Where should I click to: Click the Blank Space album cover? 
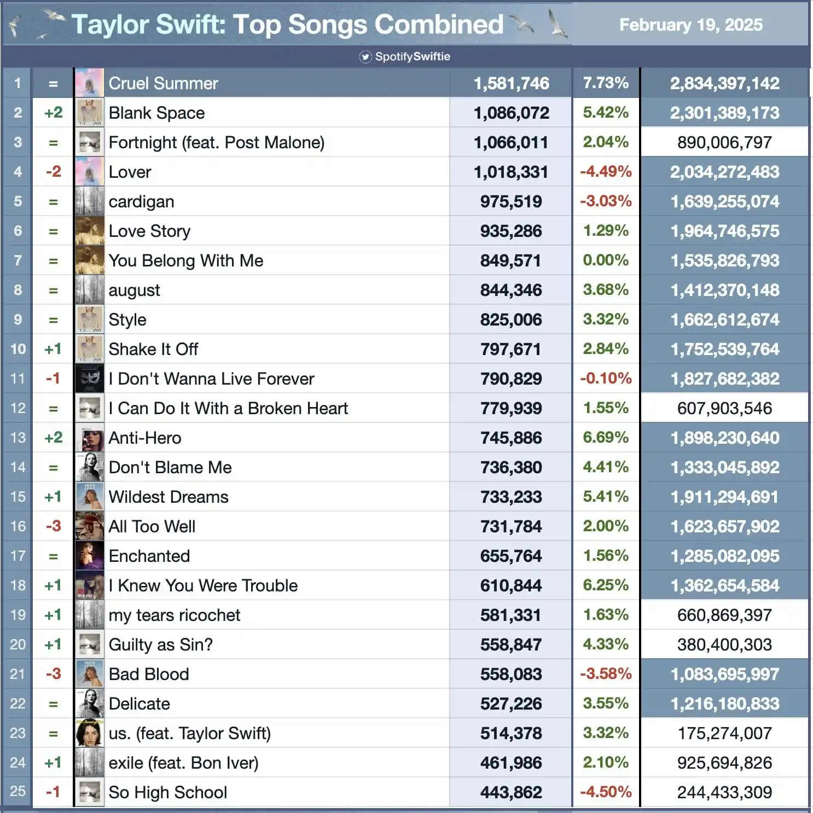[89, 113]
